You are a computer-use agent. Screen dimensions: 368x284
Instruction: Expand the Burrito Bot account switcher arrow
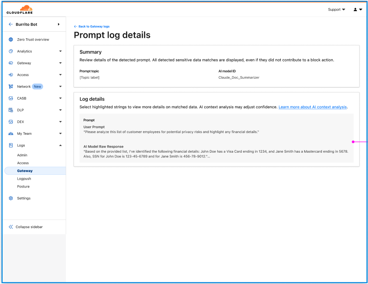(59, 24)
